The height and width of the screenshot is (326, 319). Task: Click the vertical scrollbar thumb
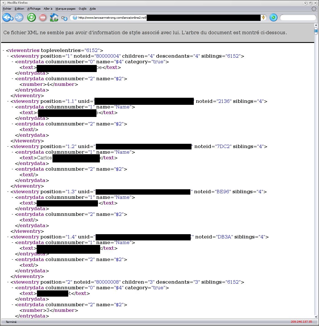pos(316,31)
